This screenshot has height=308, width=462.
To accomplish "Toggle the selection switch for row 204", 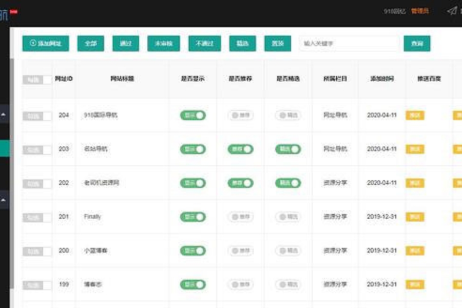I will coord(37,116).
